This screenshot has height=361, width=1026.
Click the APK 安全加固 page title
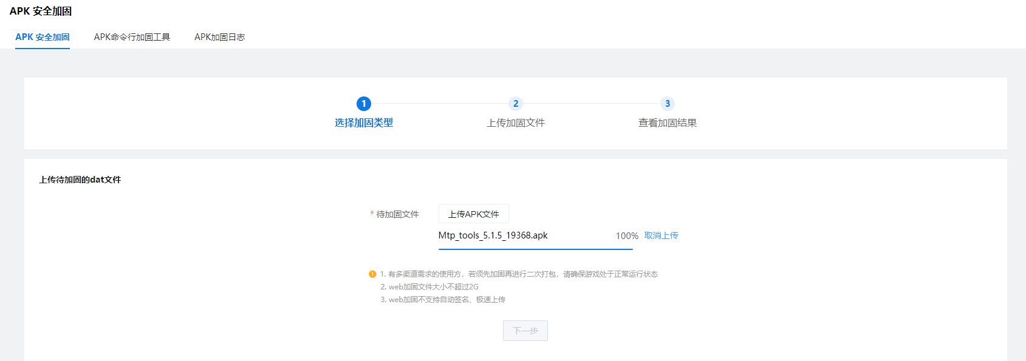click(41, 11)
